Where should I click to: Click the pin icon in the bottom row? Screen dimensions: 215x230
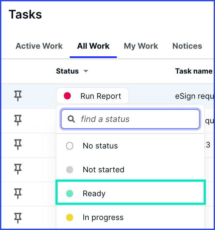coord(18,218)
